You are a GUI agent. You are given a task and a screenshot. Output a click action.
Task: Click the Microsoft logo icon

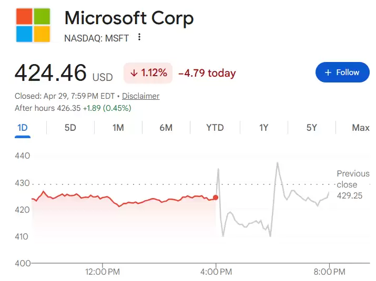point(33,25)
